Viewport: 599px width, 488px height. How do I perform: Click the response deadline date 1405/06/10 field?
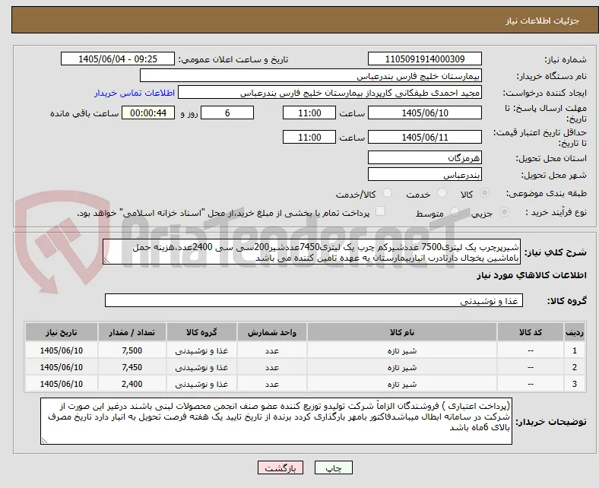[x=425, y=112]
